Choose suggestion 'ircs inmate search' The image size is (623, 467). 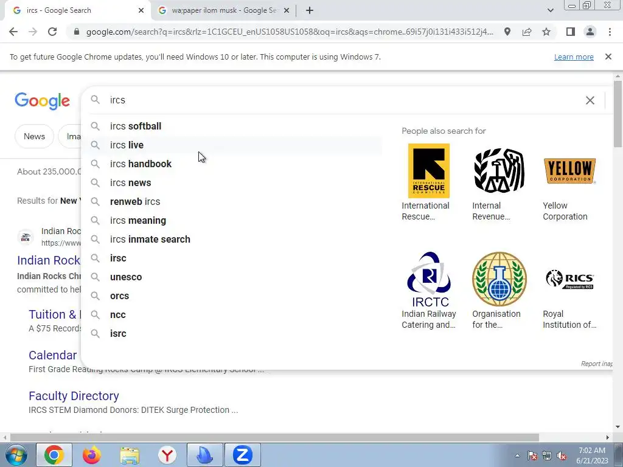coord(231,240)
